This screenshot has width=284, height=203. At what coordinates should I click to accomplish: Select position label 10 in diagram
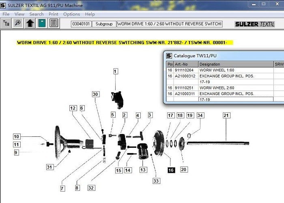point(17,136)
